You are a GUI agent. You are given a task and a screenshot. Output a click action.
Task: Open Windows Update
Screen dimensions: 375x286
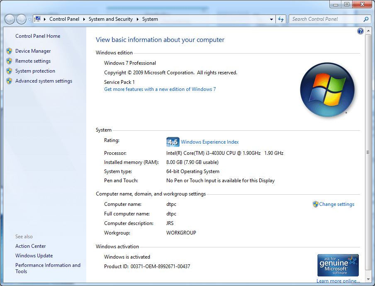point(34,256)
